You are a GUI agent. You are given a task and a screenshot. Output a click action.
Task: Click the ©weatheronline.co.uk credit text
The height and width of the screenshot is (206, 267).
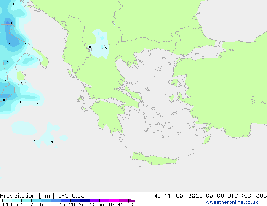(232, 203)
